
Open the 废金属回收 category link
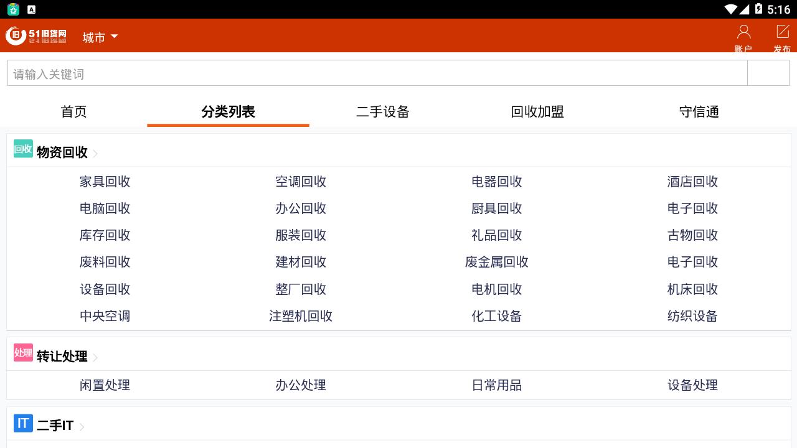496,262
